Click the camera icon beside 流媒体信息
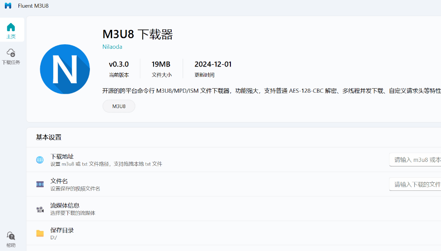The image size is (441, 251). point(40,209)
